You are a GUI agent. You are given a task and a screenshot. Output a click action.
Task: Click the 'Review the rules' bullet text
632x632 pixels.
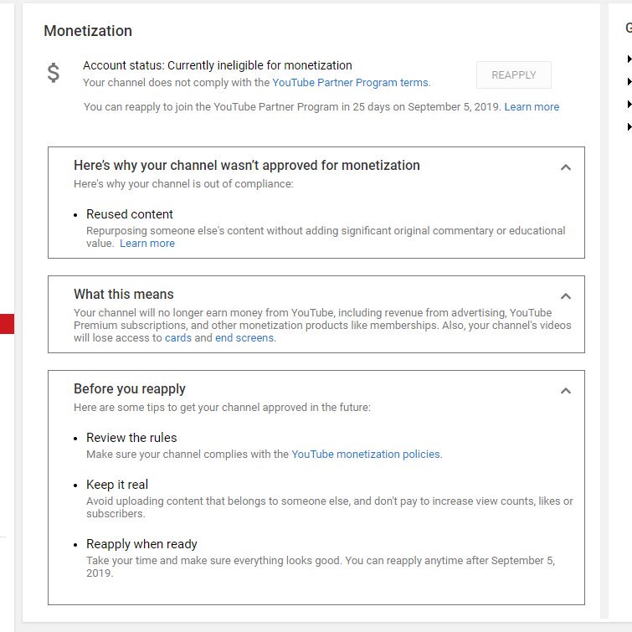[x=131, y=438]
